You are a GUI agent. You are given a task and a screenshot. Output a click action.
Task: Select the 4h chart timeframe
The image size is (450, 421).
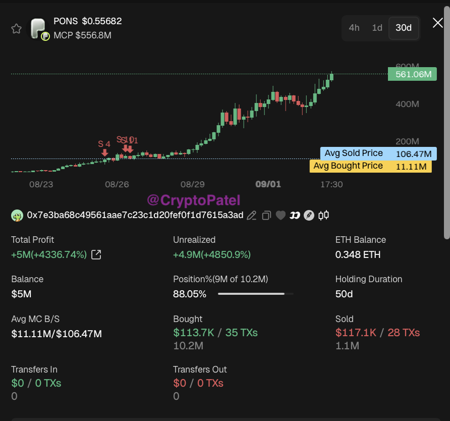point(354,28)
